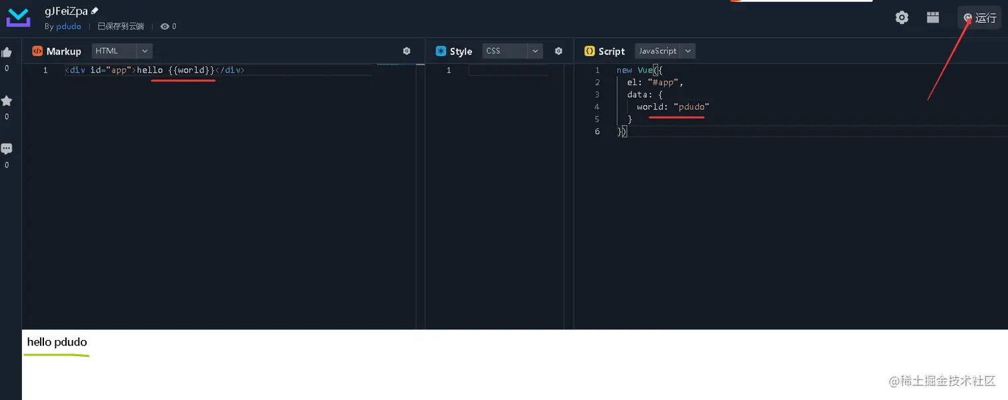
Task: Open the settings gear in top bar
Action: click(902, 18)
